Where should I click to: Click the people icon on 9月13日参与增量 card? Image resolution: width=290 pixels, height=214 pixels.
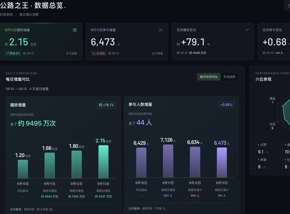click(161, 30)
